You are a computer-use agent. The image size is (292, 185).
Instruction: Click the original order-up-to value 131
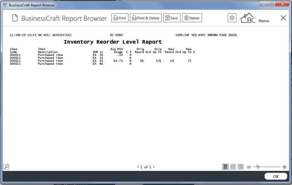pos(159,61)
